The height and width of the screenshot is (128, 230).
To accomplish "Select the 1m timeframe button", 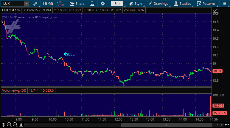I will coord(117,4).
